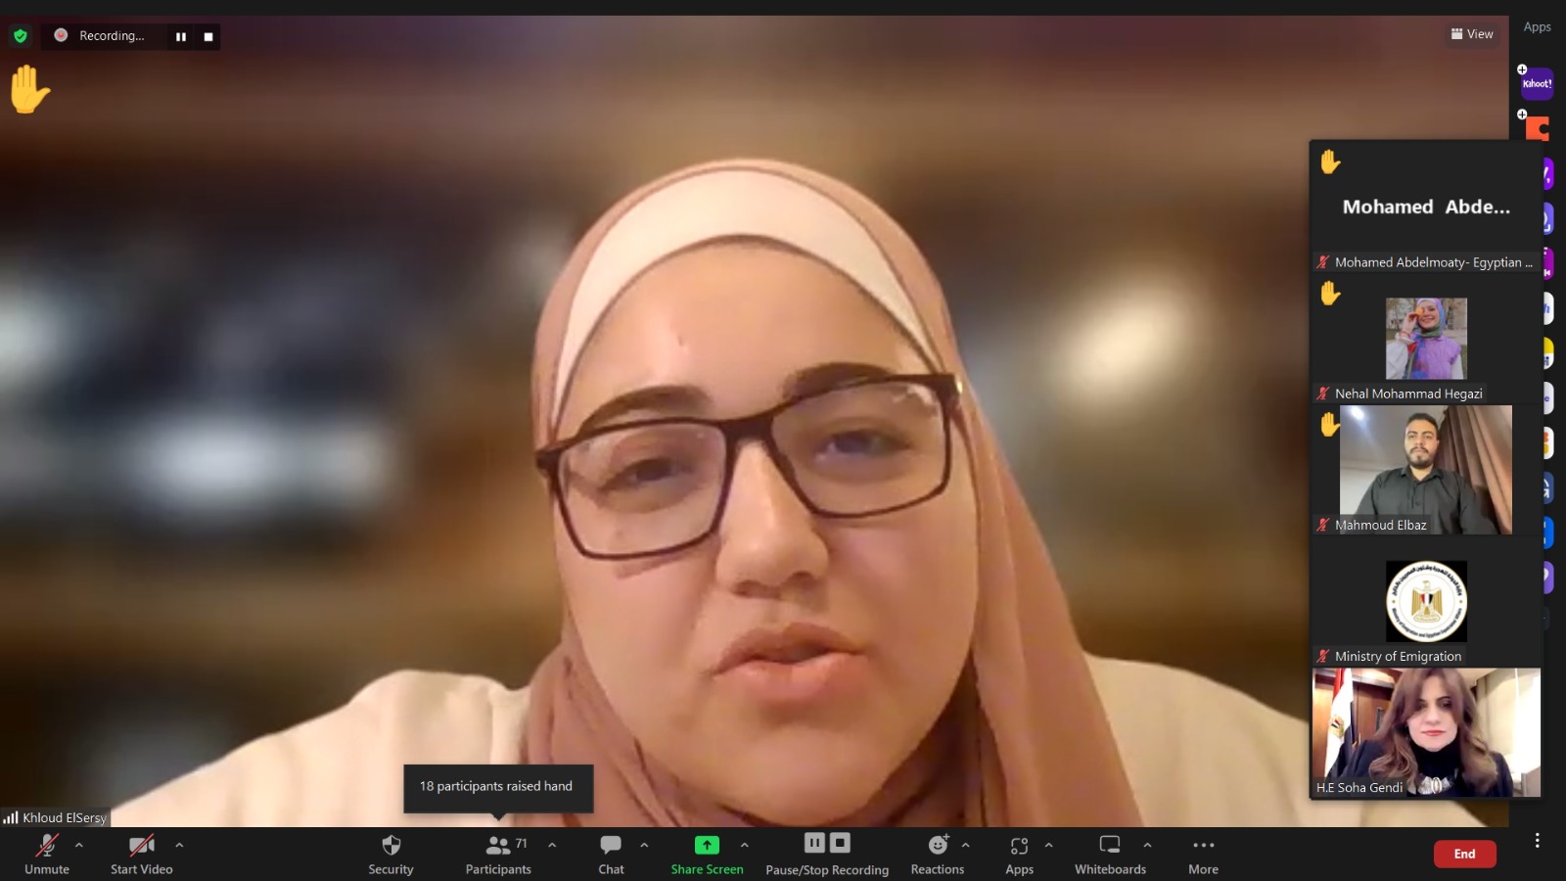
Task: Pause the recording from top indicator
Action: [x=181, y=36]
